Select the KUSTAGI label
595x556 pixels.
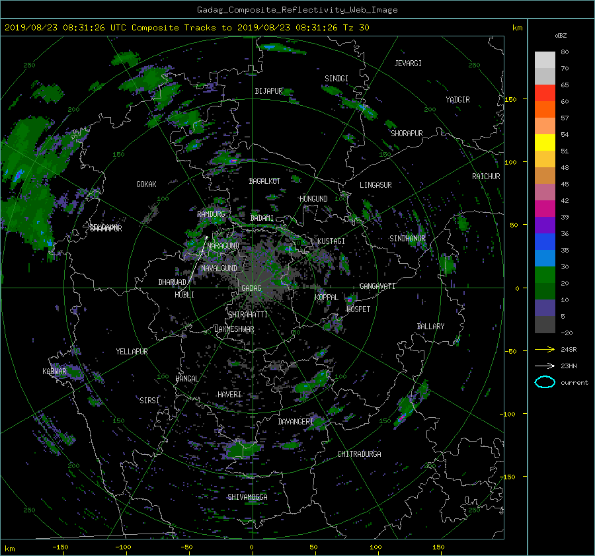[x=331, y=241]
